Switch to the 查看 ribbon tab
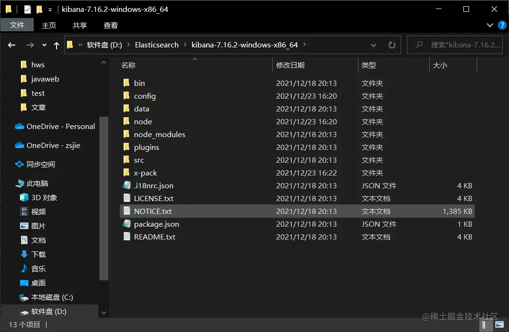Viewport: 509px width, 332px height. [110, 25]
